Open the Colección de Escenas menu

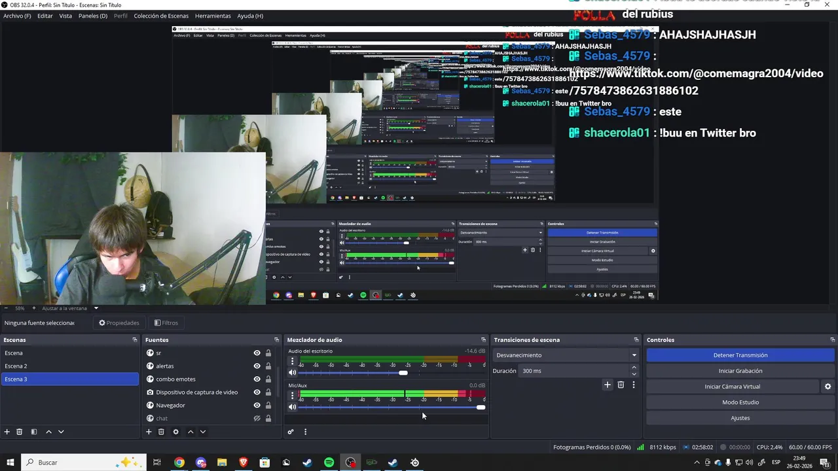(x=161, y=16)
